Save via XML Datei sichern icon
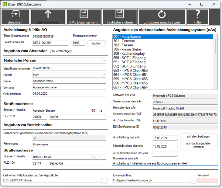222x188 pixels. tap(84, 14)
